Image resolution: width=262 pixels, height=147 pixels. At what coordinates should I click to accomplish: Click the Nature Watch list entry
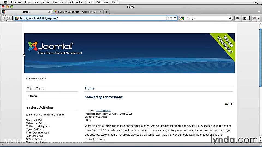[34, 139]
